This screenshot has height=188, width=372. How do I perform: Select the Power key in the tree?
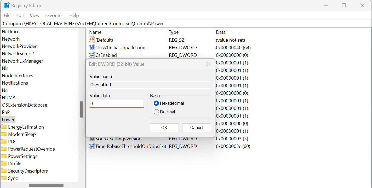pyautogui.click(x=8, y=119)
